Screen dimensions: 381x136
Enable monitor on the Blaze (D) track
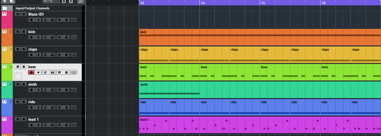(x=38, y=20)
